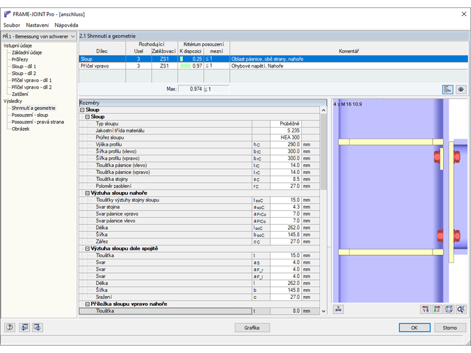Click the Komentář column header
The image size is (471, 353).
349,51
